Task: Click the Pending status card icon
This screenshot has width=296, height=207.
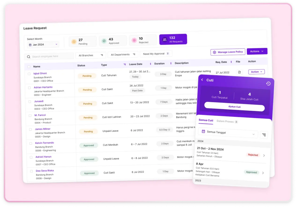Action: point(74,42)
